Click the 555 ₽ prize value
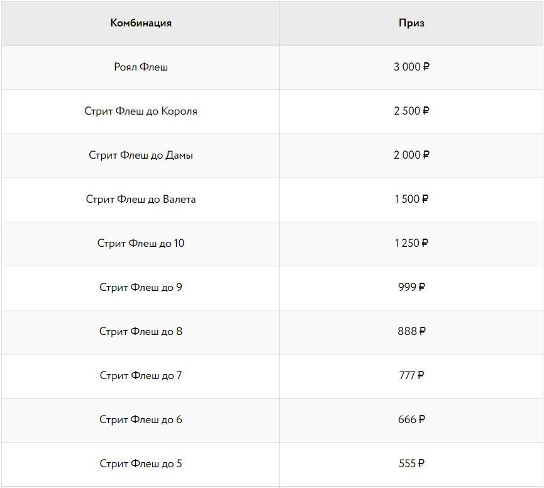Image resolution: width=544 pixels, height=488 pixels. [411, 464]
